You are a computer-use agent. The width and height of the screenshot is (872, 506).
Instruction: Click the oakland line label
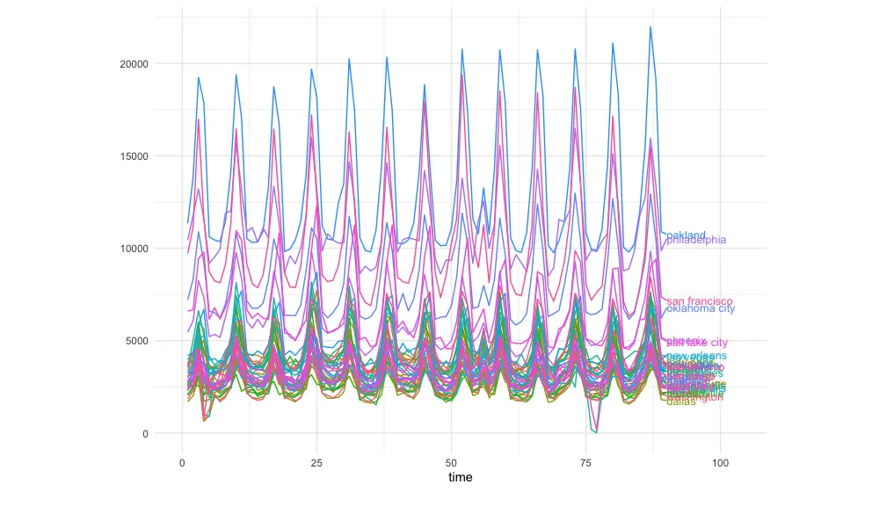[686, 235]
